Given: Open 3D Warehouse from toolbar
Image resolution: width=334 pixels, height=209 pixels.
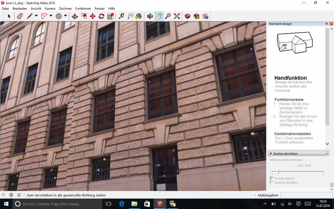Looking at the screenshot, I should (188, 16).
